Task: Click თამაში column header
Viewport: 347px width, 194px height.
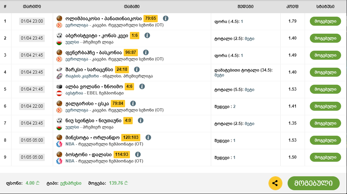Action: [x=132, y=7]
